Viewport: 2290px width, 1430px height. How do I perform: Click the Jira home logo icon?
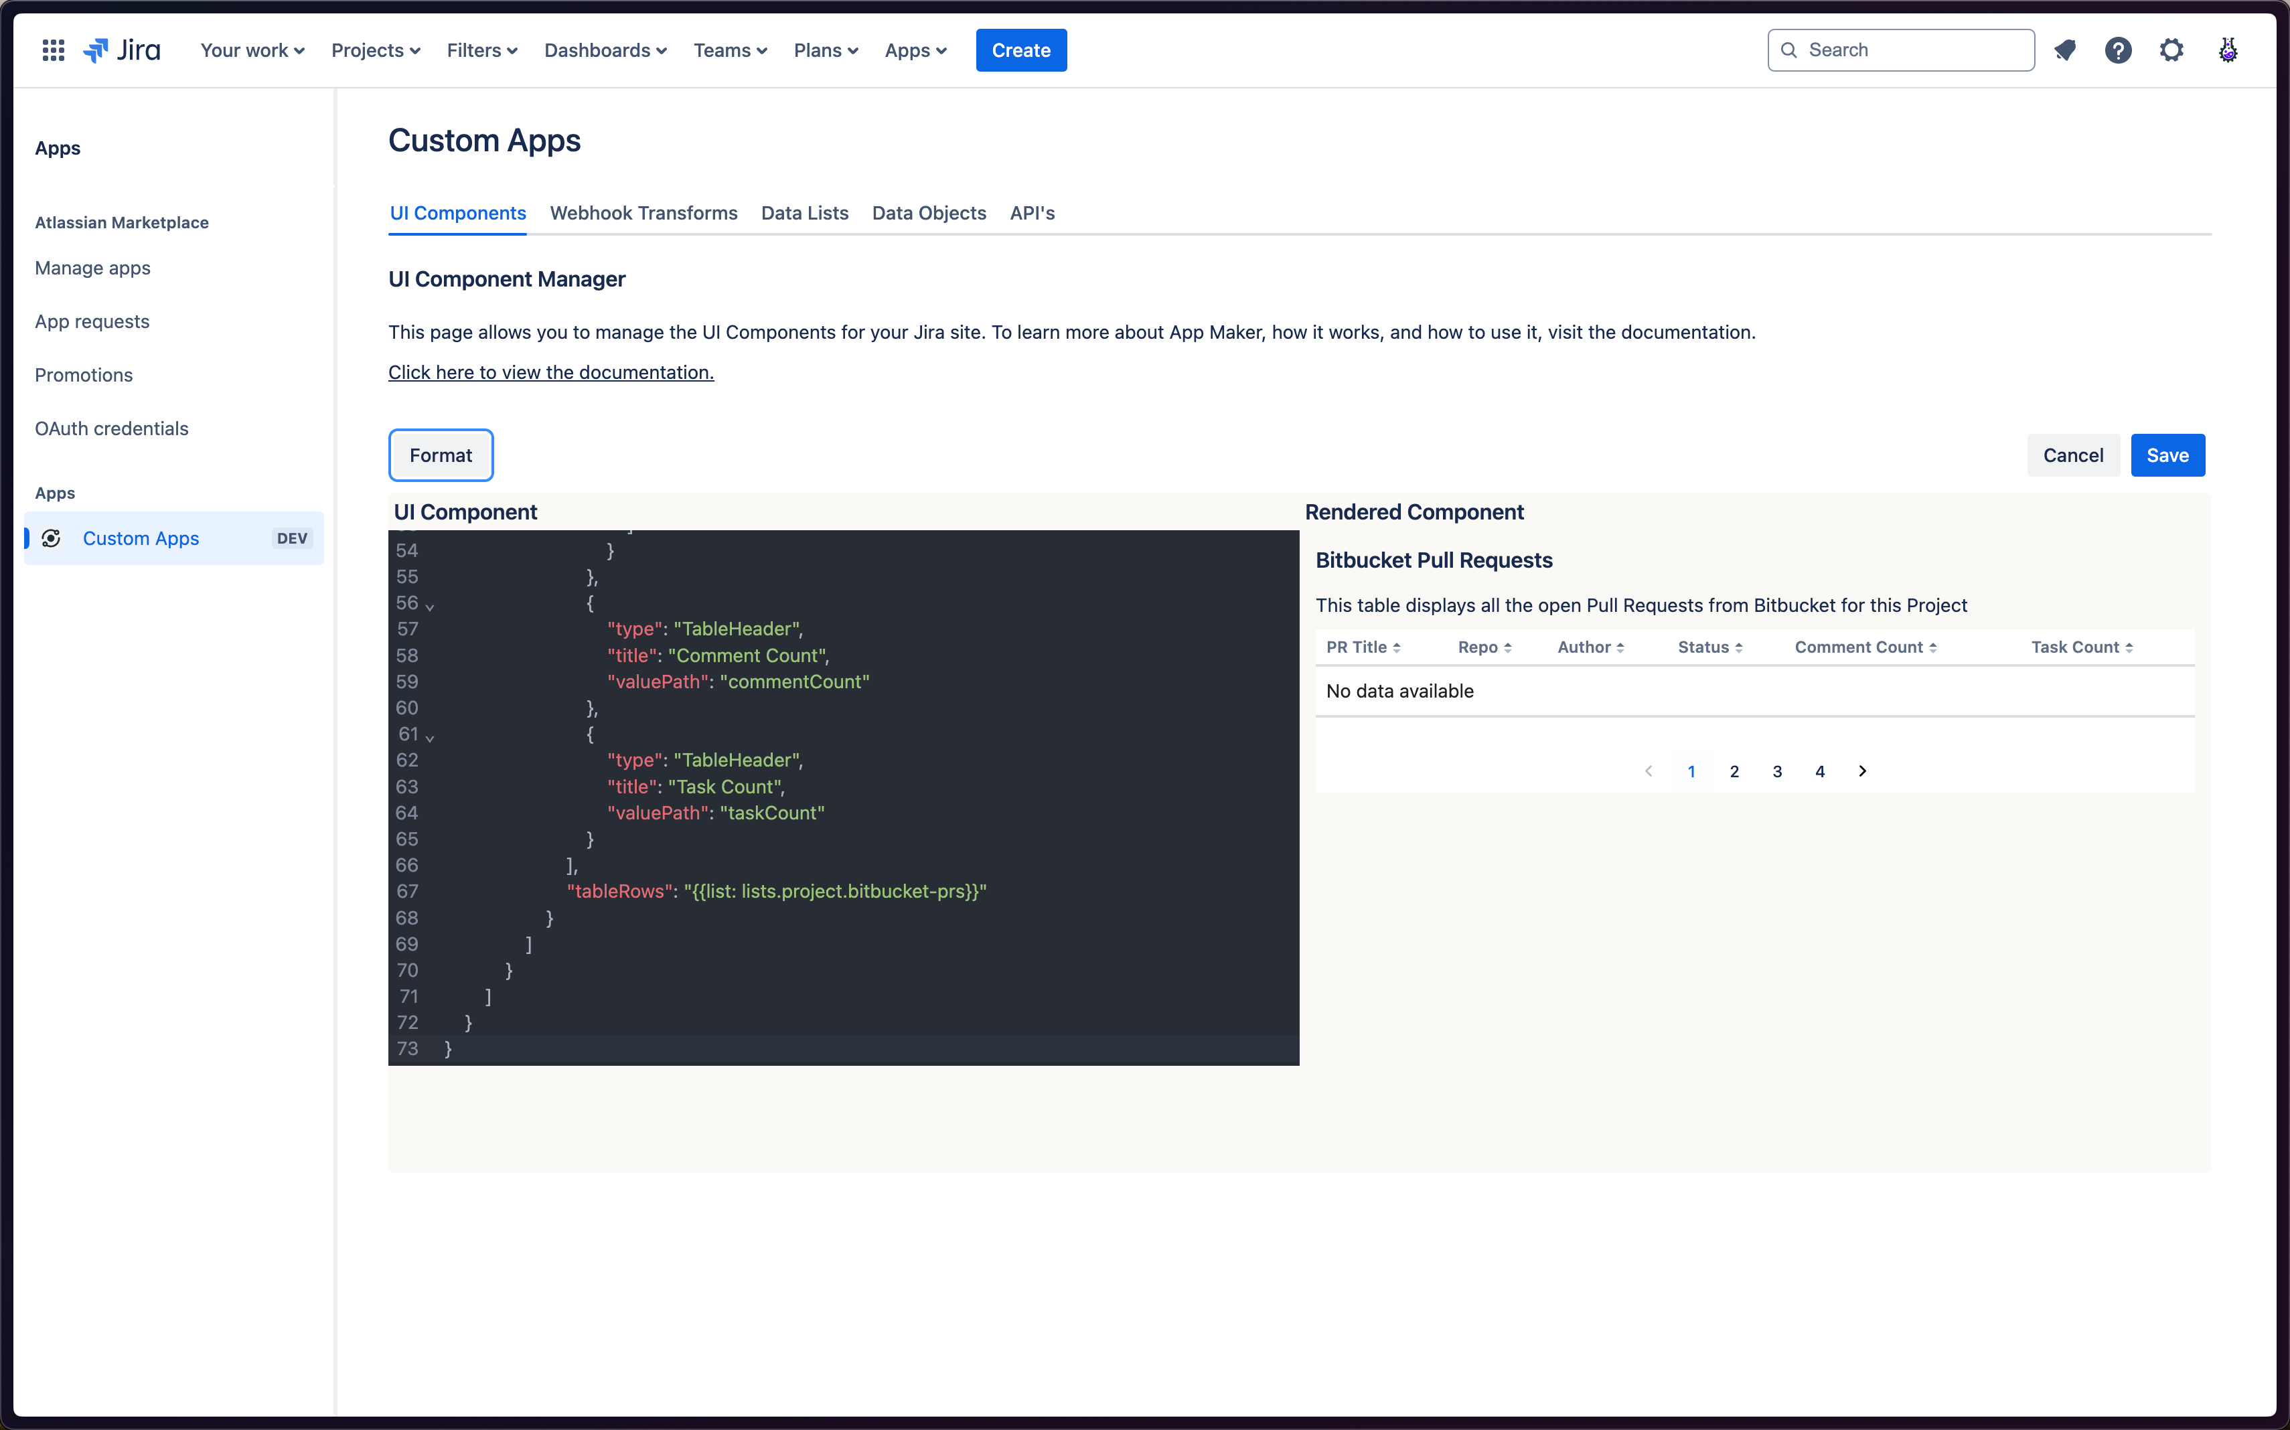(124, 50)
